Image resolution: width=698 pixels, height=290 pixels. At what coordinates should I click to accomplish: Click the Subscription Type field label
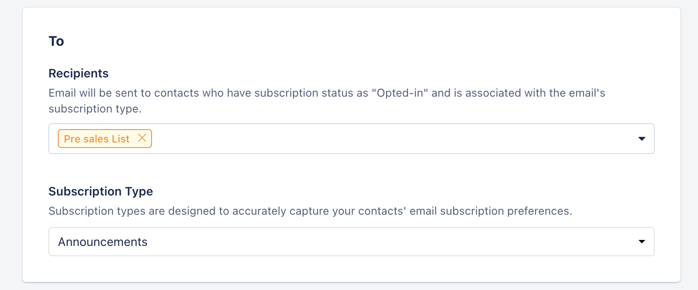tap(101, 192)
